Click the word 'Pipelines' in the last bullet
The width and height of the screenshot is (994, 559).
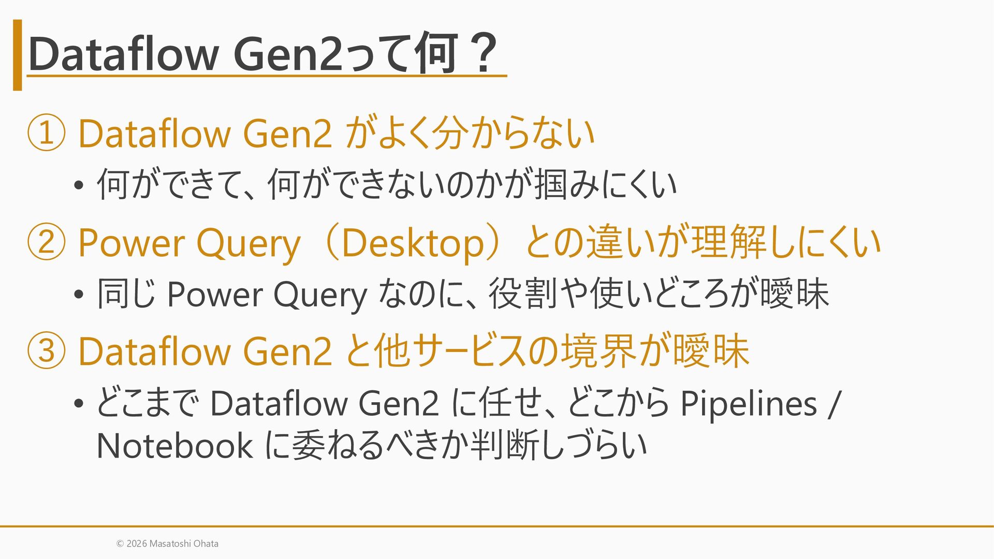pyautogui.click(x=749, y=404)
